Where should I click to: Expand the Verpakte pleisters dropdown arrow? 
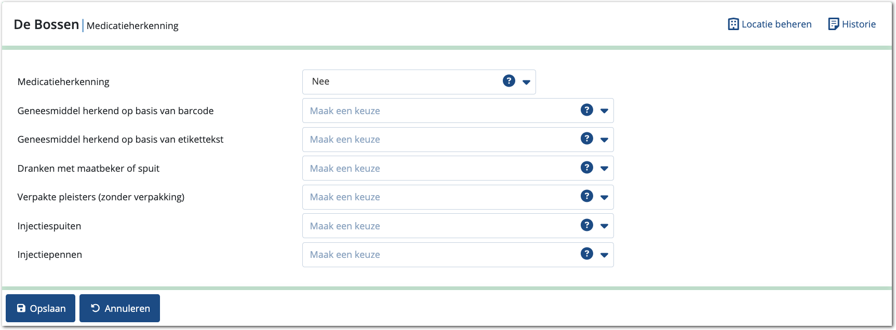[604, 197]
